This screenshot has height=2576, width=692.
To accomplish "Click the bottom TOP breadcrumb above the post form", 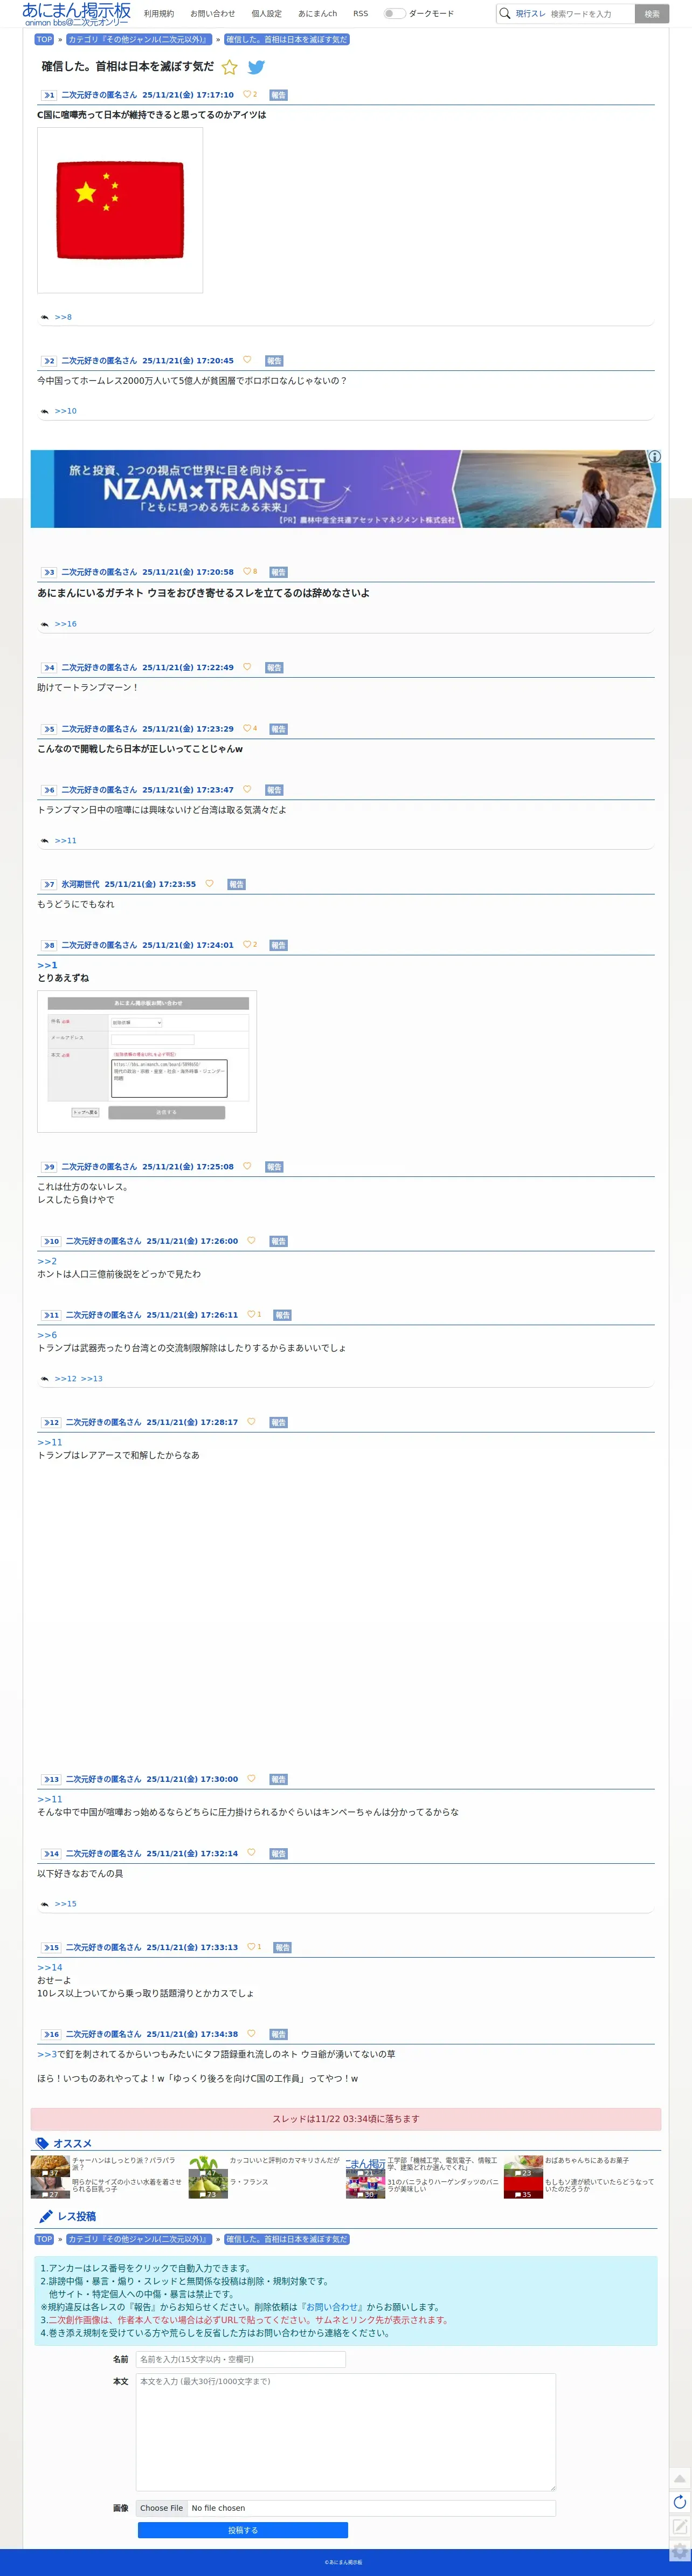I will 44,2239.
